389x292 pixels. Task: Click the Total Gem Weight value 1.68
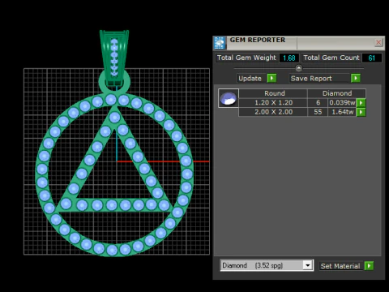click(x=289, y=58)
